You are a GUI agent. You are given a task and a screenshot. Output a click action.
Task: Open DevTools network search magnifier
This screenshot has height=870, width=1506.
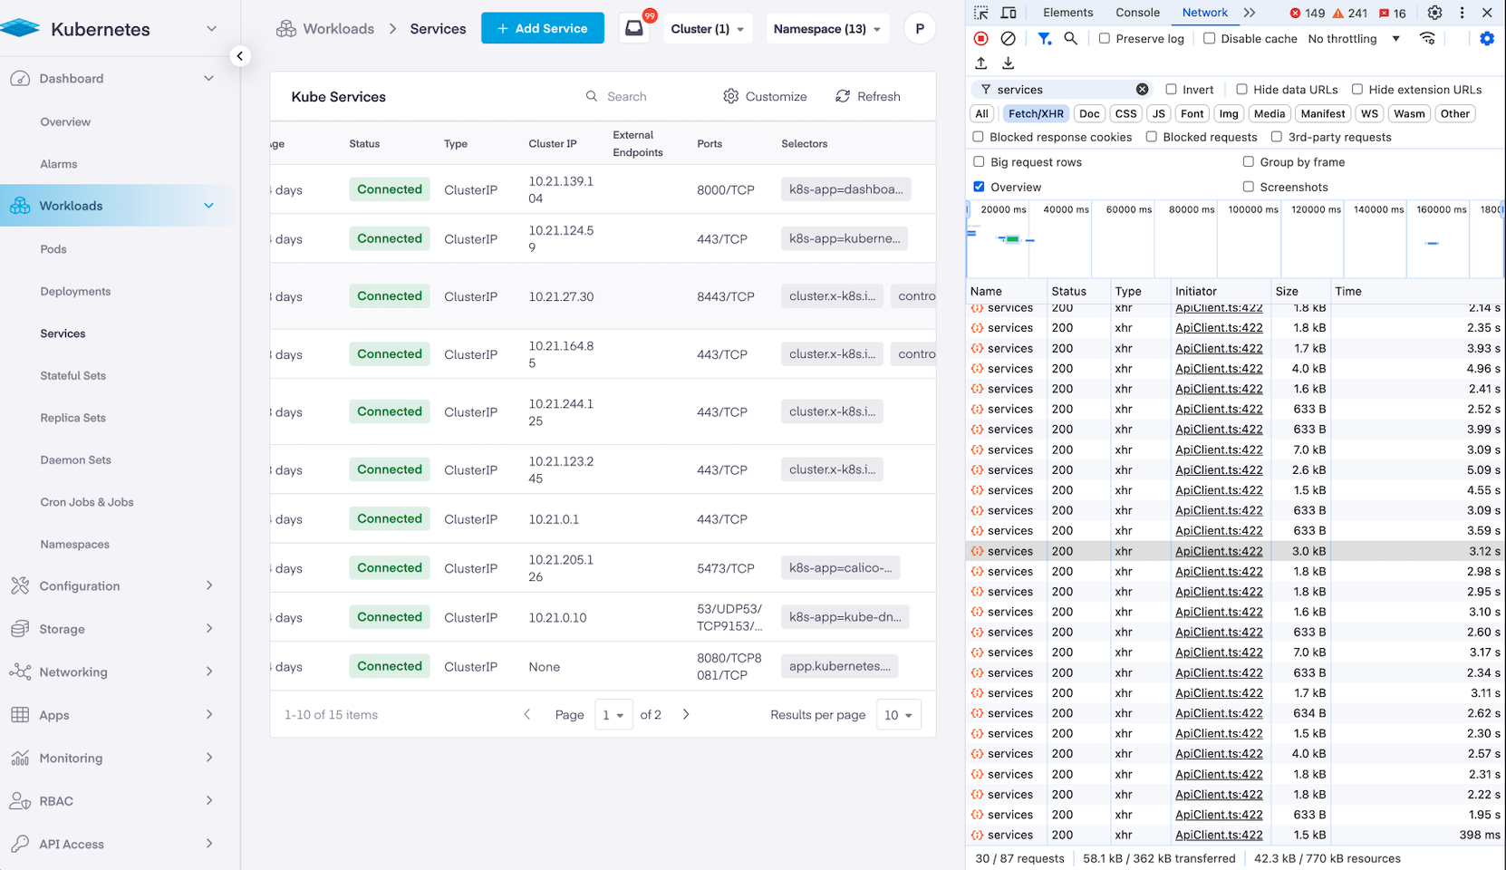tap(1070, 38)
